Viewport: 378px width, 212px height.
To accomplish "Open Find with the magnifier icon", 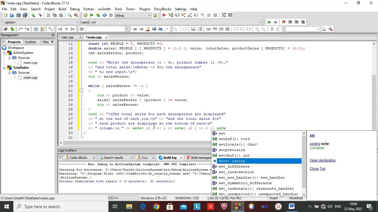I will coord(69,15).
